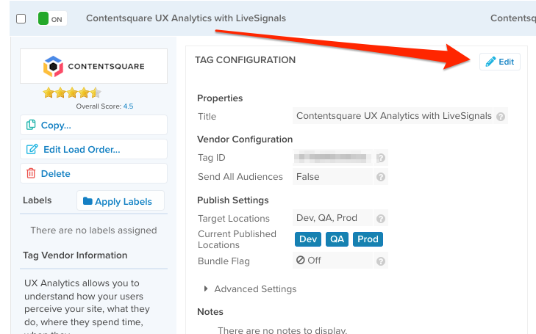Viewport: 536px width, 334px height.
Task: Click the Dev published location badge
Action: tap(308, 239)
